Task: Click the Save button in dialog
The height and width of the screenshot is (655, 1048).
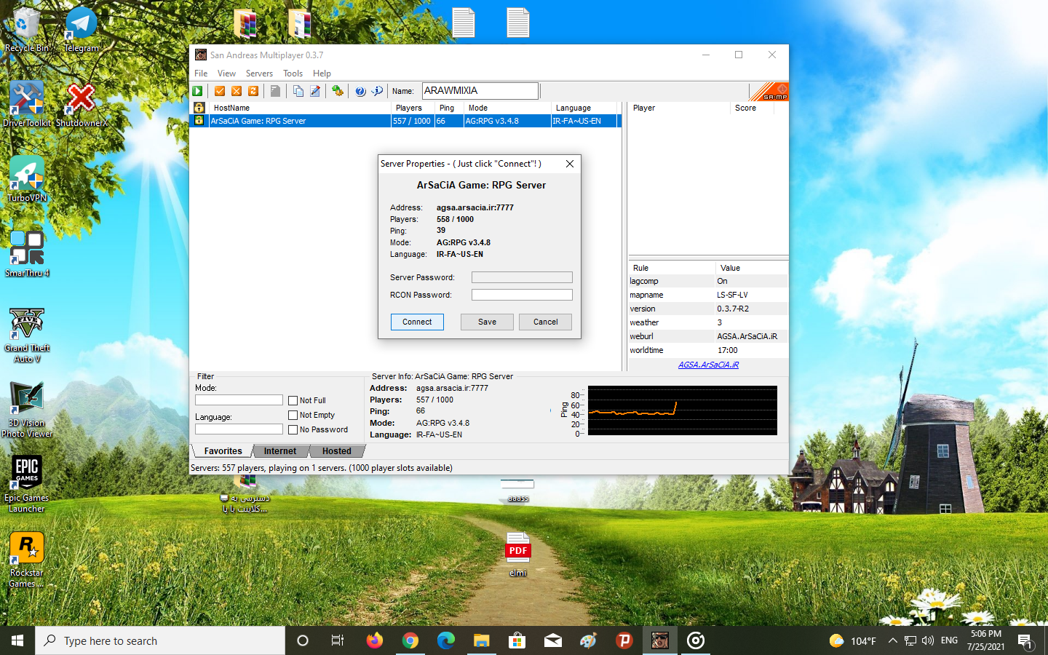Action: [487, 322]
